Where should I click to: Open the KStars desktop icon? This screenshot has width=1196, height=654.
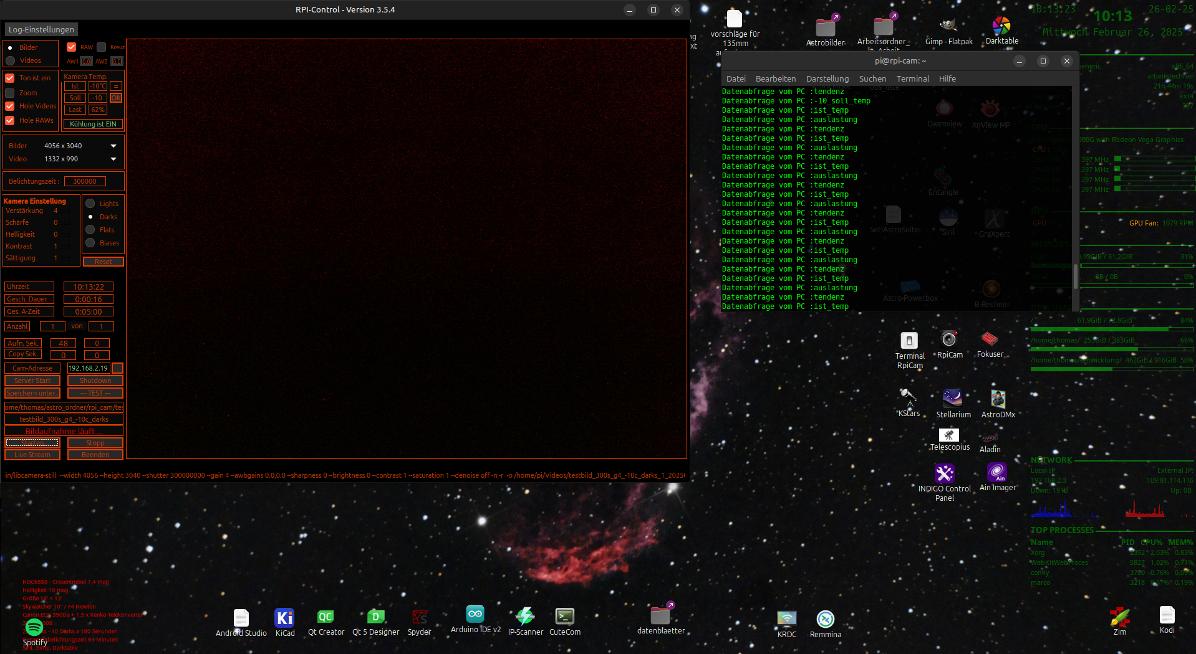pos(909,402)
